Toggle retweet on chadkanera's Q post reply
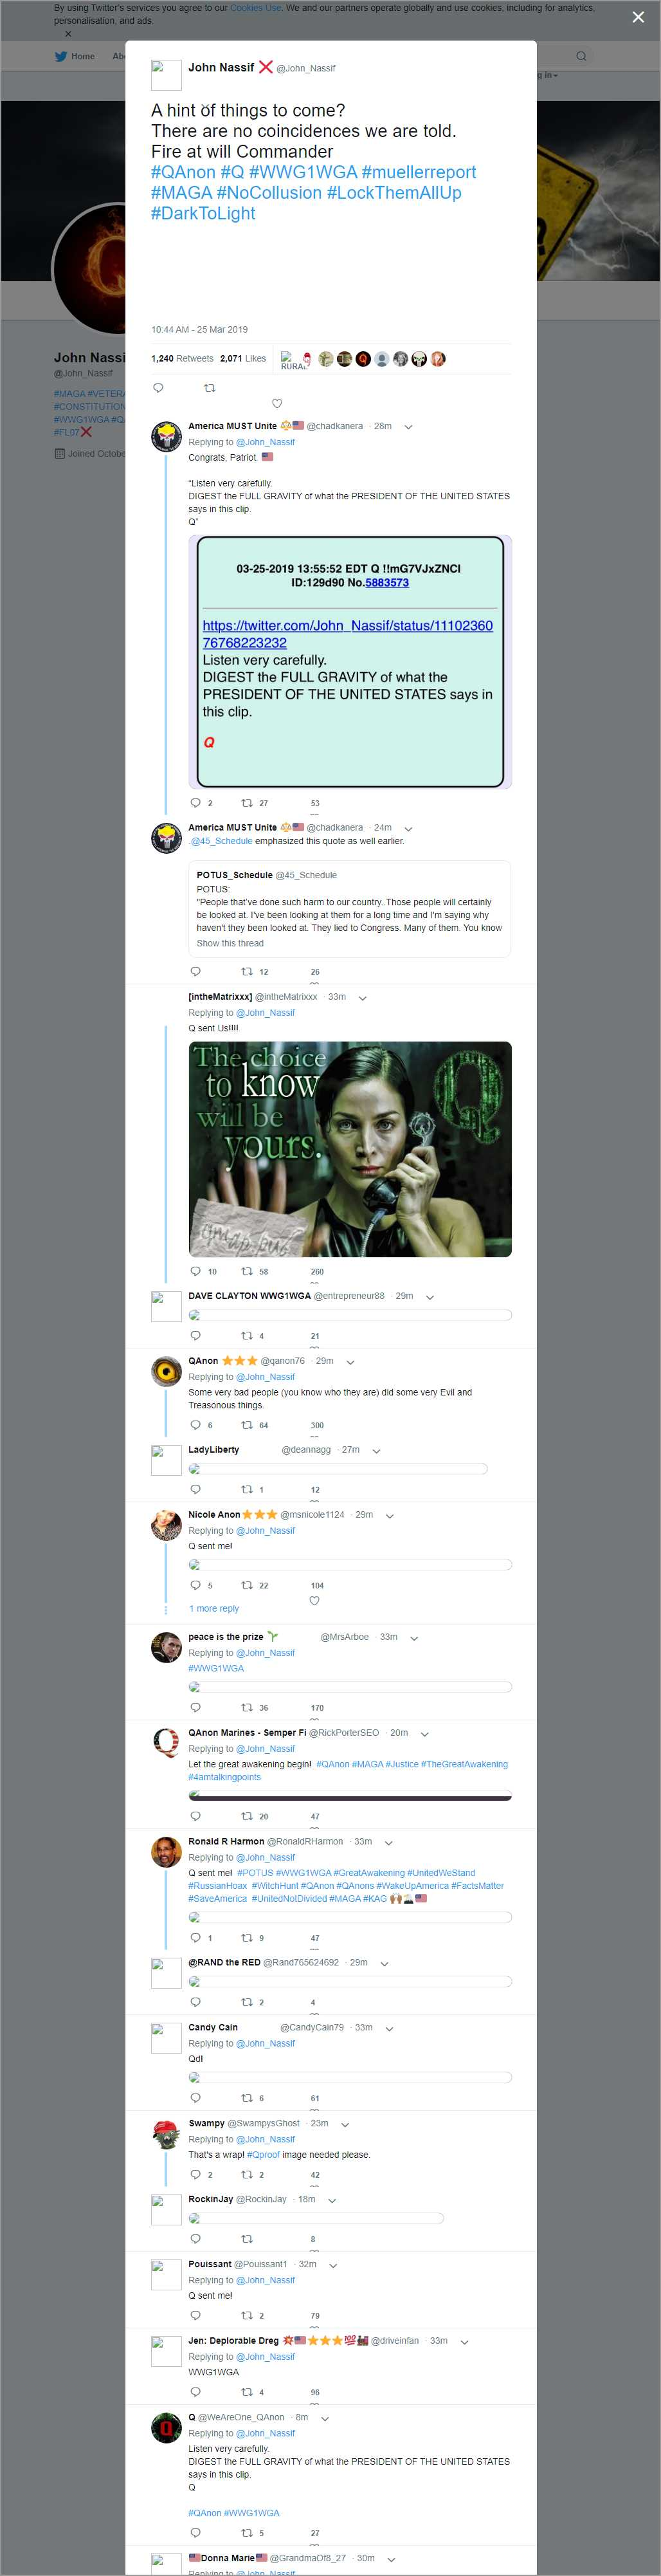The width and height of the screenshot is (661, 2576). (x=247, y=803)
